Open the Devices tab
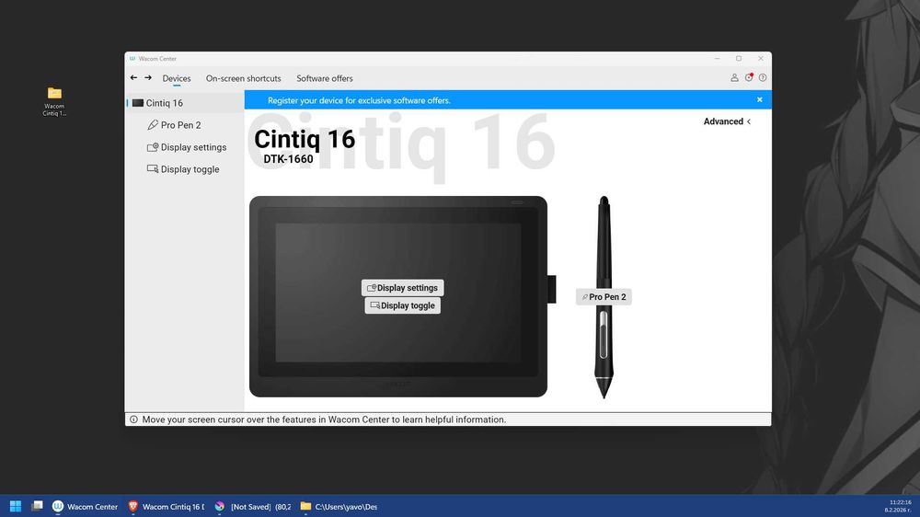The image size is (920, 517). [177, 78]
